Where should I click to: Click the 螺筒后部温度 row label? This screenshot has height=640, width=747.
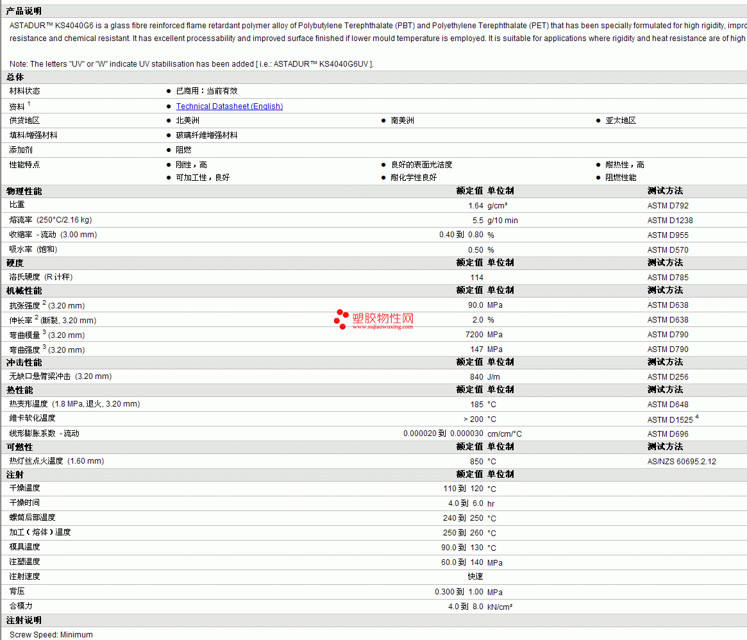(x=33, y=518)
